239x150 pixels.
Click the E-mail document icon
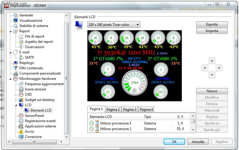pyautogui.click(x=15, y=52)
